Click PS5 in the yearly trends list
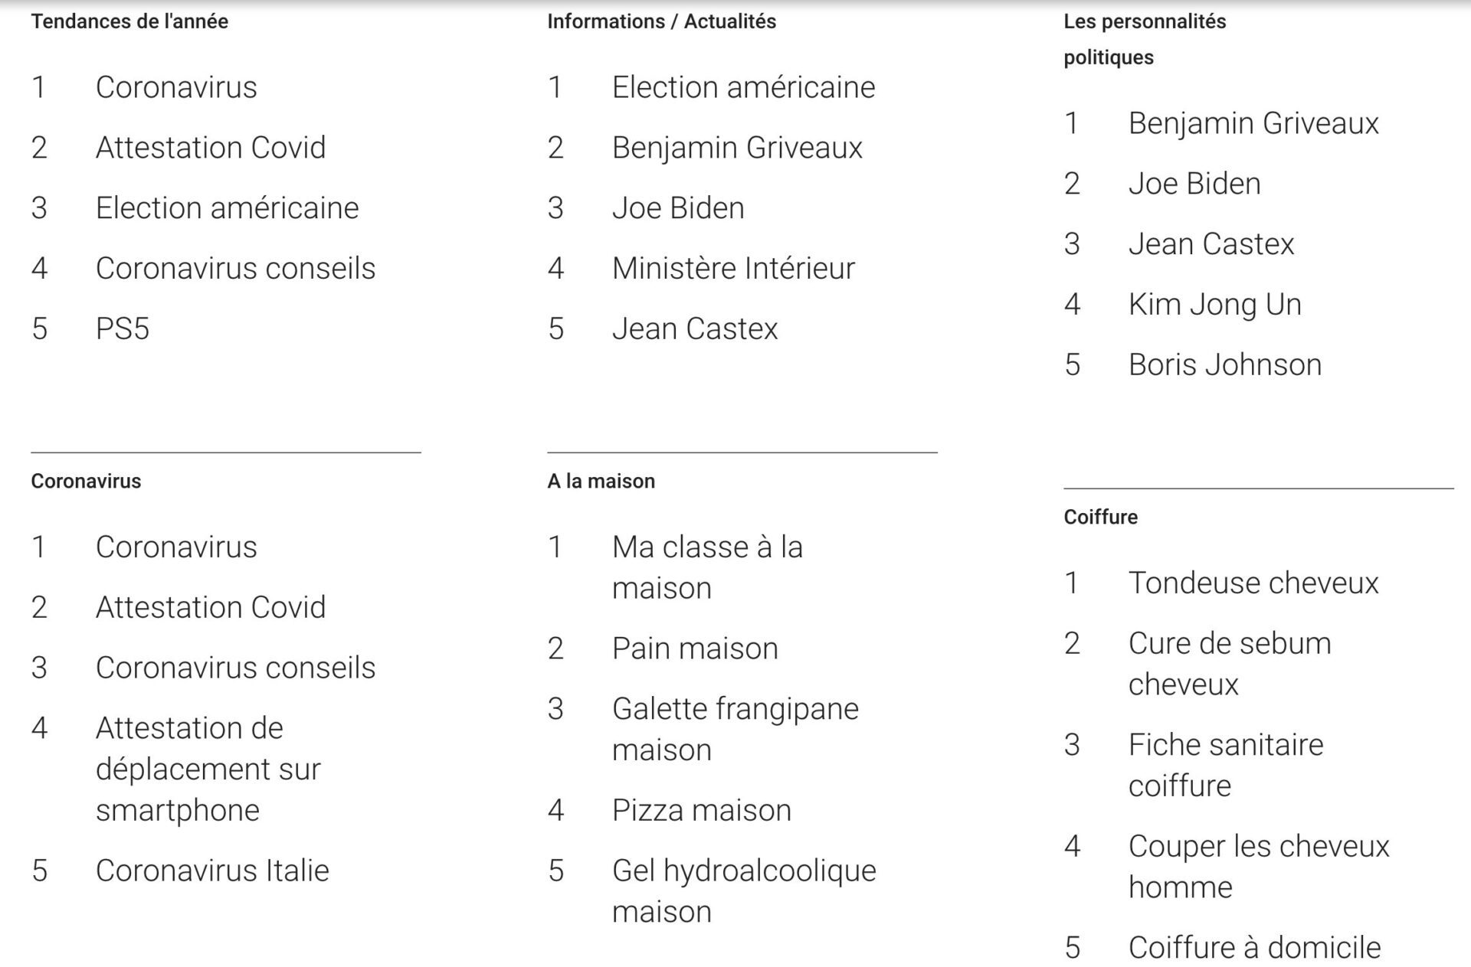This screenshot has height=967, width=1471. click(123, 328)
